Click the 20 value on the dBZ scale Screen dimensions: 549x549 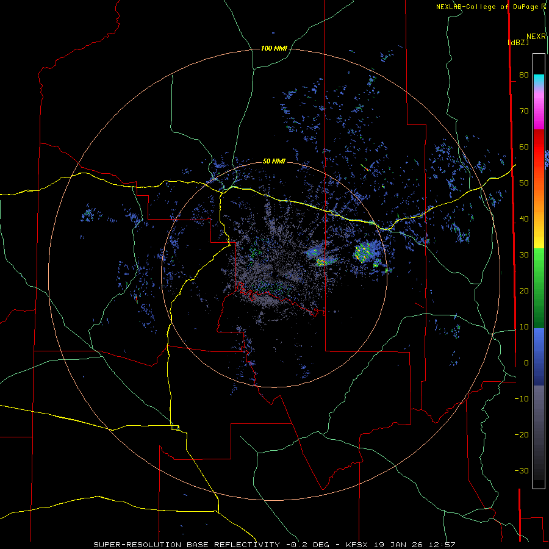[524, 291]
